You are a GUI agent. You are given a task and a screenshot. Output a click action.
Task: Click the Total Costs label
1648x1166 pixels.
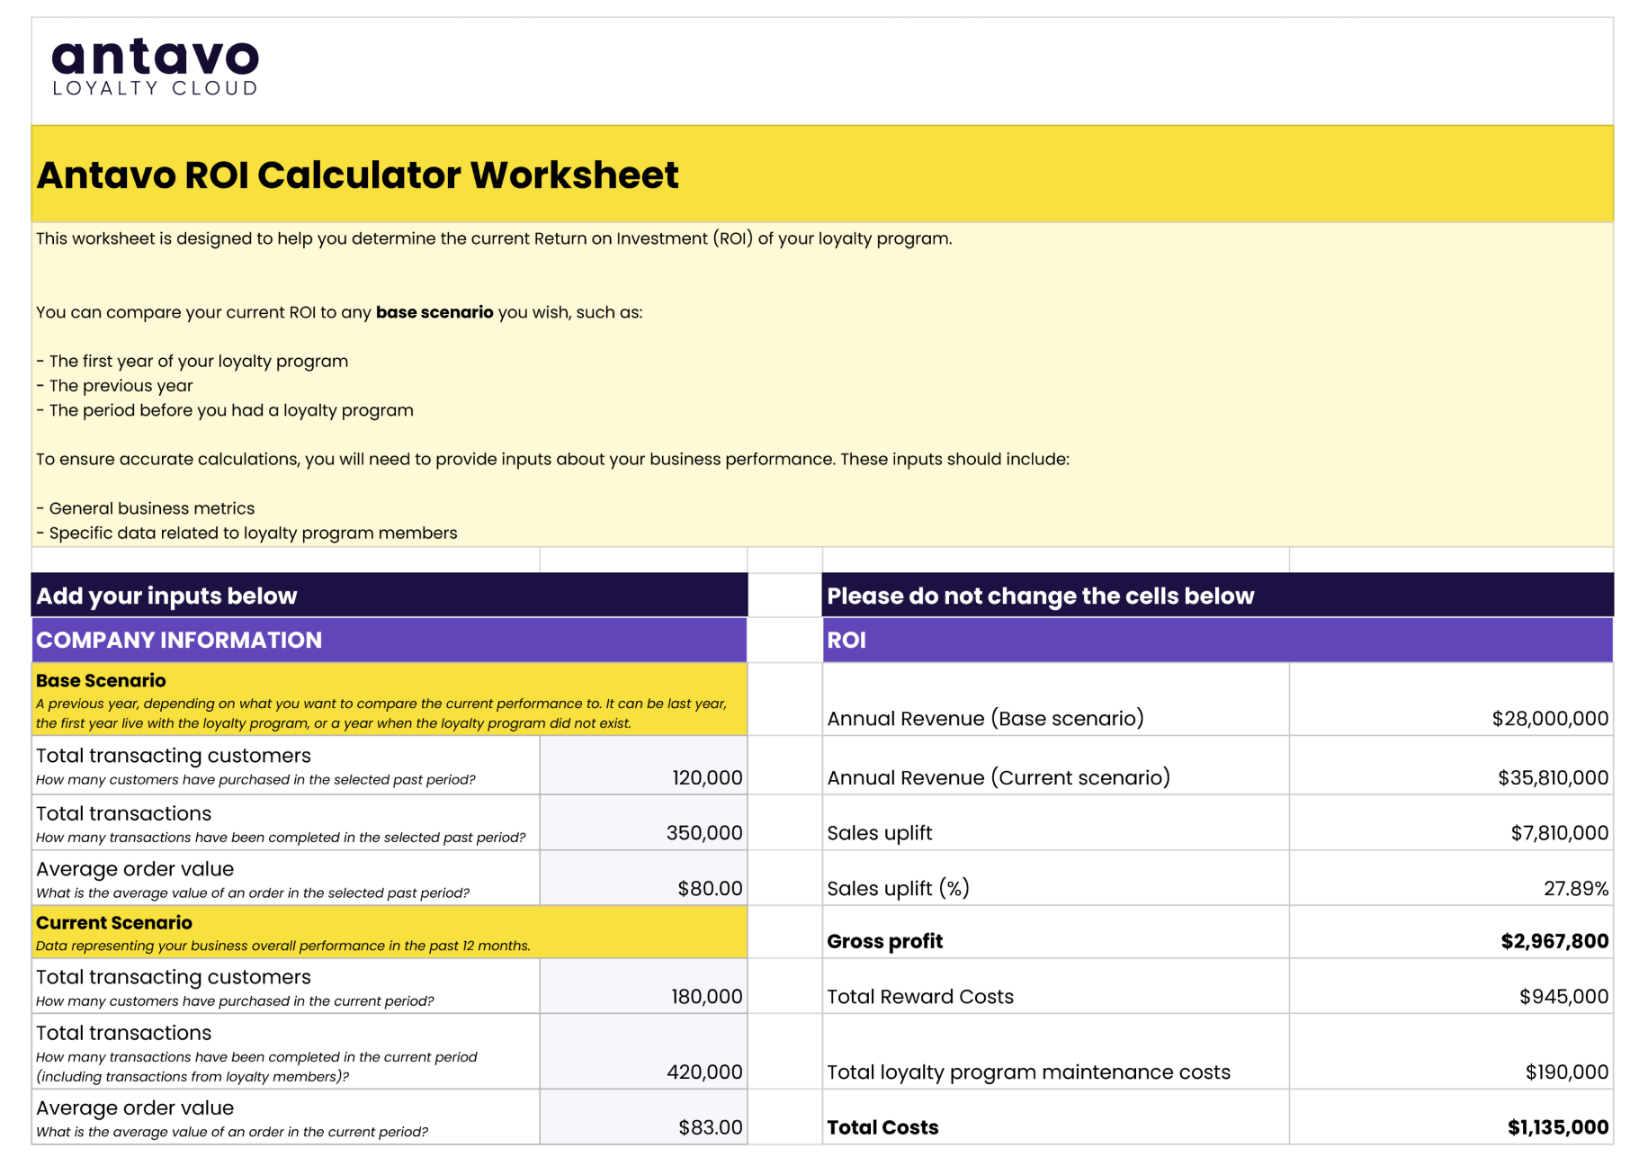pos(882,1127)
